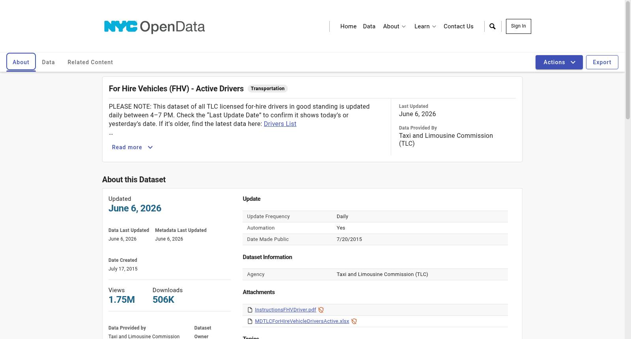Click the 1.75M views count

pos(121,300)
